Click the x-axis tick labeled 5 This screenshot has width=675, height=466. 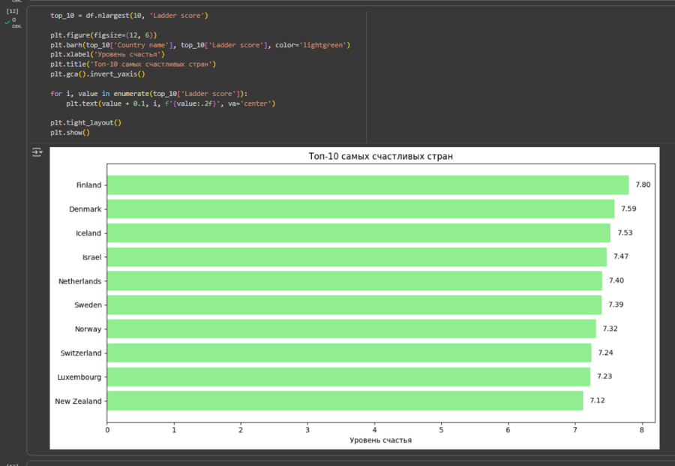pos(441,430)
